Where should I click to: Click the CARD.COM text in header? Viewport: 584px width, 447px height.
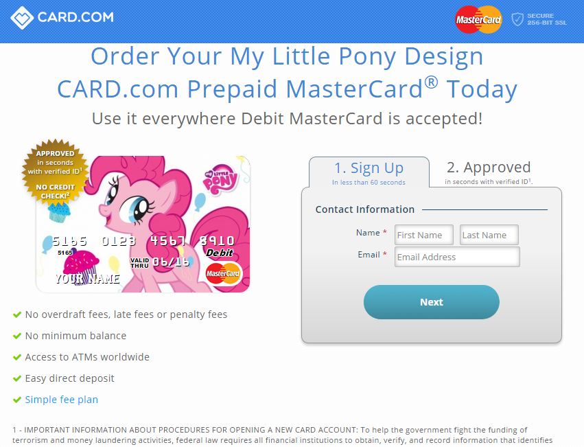pyautogui.click(x=75, y=17)
